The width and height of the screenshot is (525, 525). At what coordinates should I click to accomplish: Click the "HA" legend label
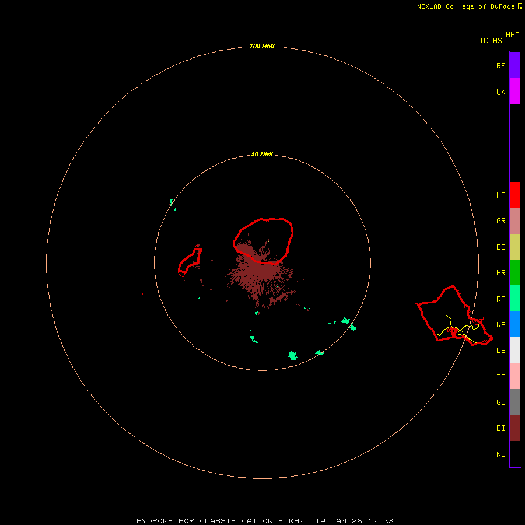click(501, 195)
